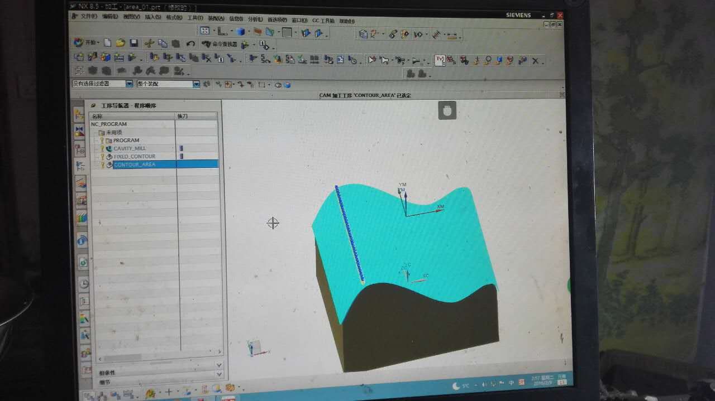The image size is (715, 401).
Task: Open the 整个装配 scope dropdown
Action: pos(196,84)
